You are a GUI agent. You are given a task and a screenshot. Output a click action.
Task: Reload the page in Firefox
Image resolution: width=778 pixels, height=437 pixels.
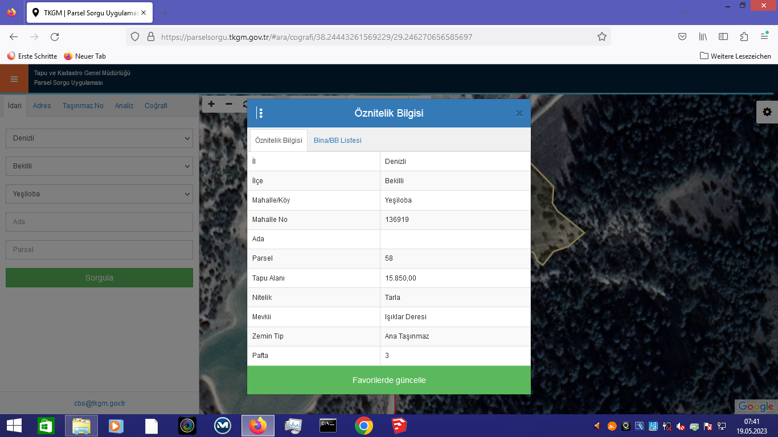(55, 37)
